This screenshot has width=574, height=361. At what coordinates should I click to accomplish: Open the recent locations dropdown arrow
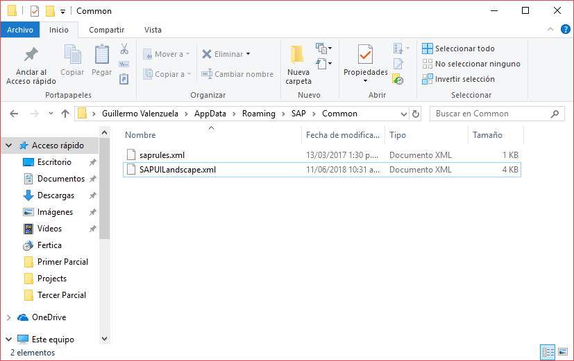click(x=51, y=114)
